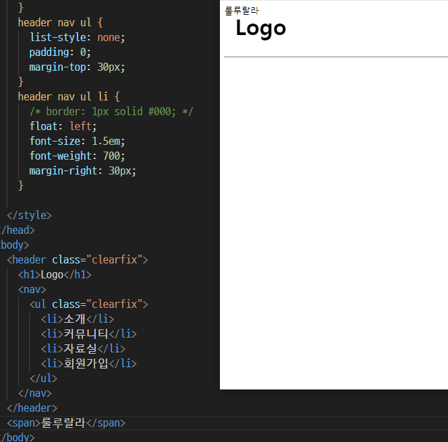
Task: Click the 'font-weight: 700;' line
Action: point(77,156)
